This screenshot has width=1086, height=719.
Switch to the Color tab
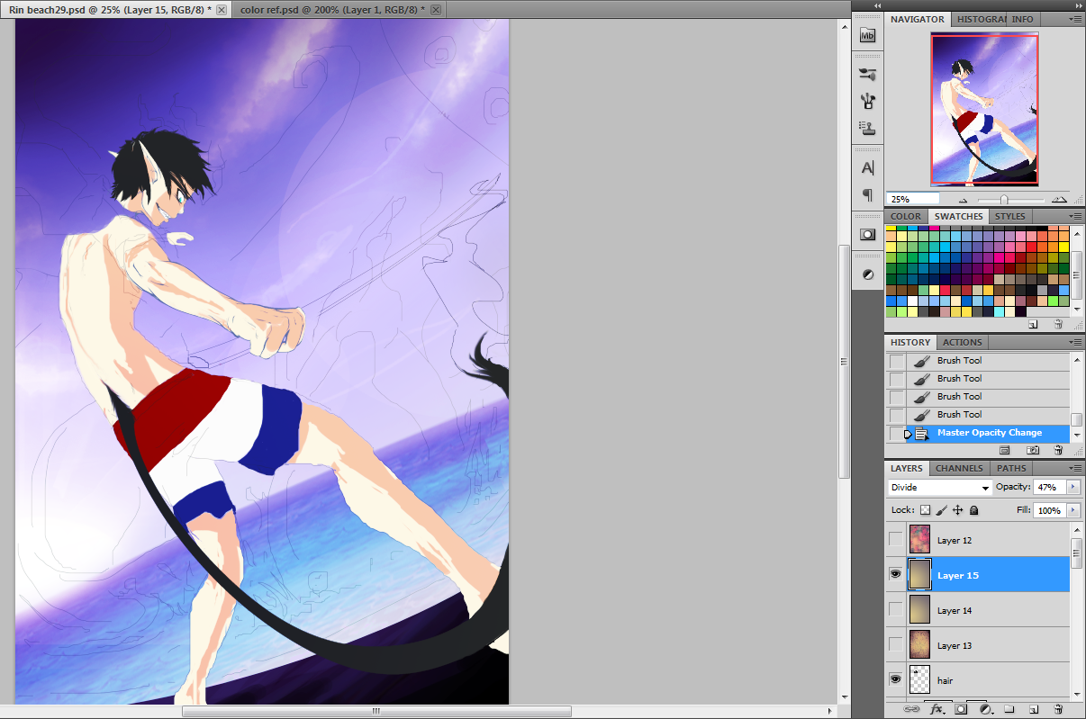coord(906,216)
